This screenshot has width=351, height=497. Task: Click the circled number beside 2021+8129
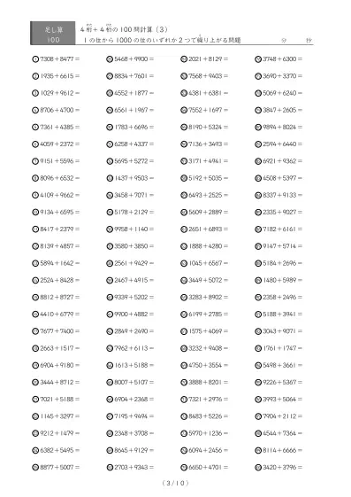pyautogui.click(x=184, y=59)
